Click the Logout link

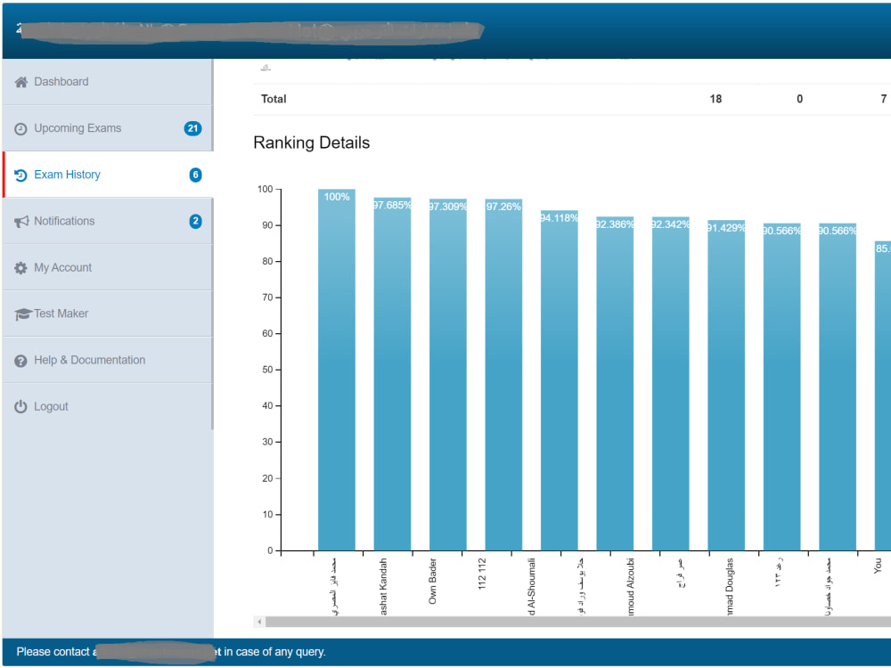[x=108, y=407]
